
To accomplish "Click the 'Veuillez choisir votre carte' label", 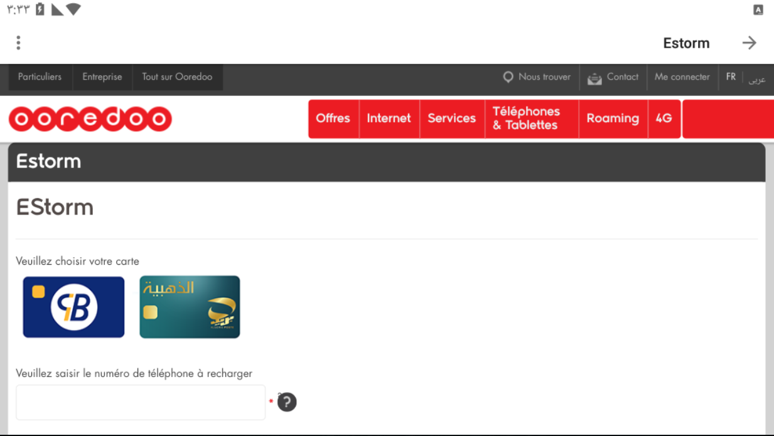I will [77, 261].
